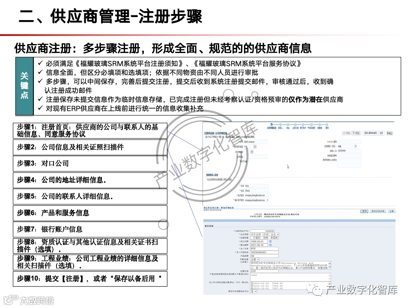Click the registered capital field 10000000
Image resolution: width=411 pixels, height=308 pixels.
(262, 231)
